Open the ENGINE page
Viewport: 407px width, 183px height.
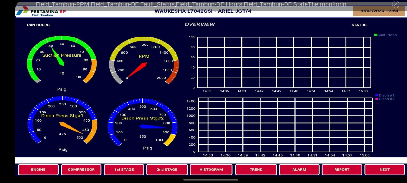tap(38, 170)
